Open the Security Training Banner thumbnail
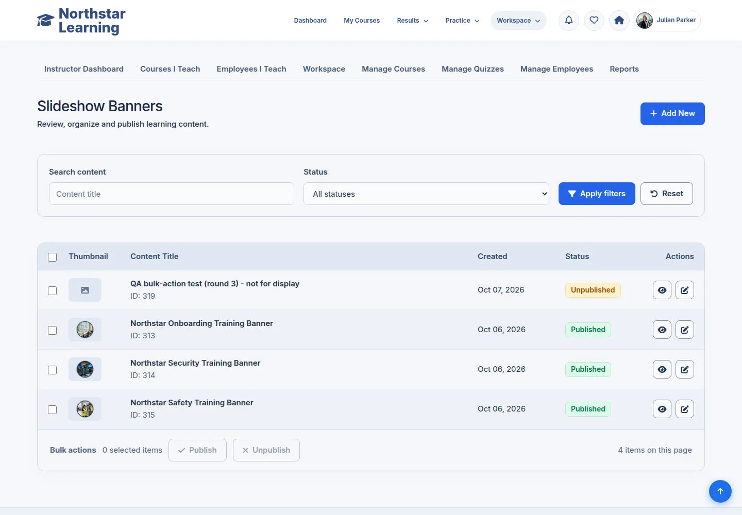The image size is (742, 515). pyautogui.click(x=85, y=369)
